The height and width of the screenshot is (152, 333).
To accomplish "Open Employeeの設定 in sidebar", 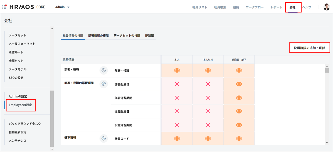I will point(21,105).
